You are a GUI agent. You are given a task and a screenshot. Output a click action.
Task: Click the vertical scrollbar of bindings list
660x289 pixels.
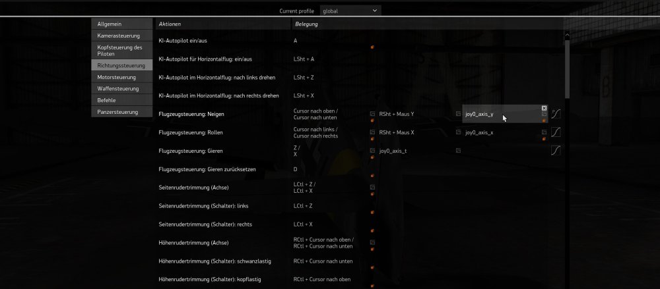point(567,66)
